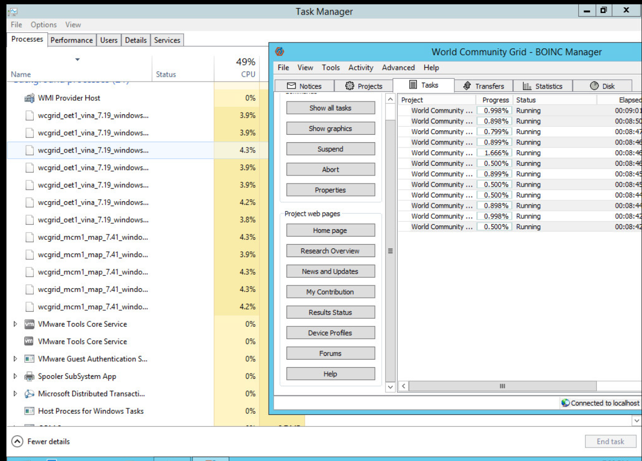The width and height of the screenshot is (642, 461).
Task: Open the BOINC Tools menu
Action: click(331, 68)
